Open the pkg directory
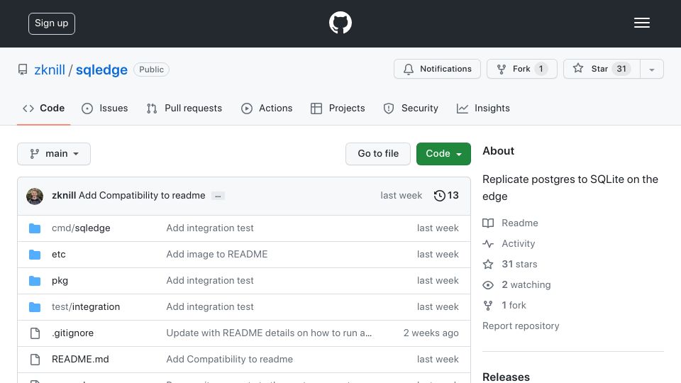 click(x=60, y=281)
